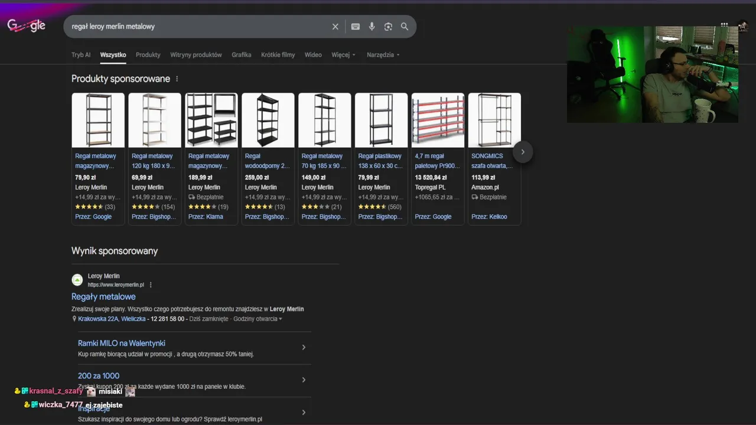Click the location pin before Krakowska 22A
This screenshot has height=425, width=756.
coord(74,319)
